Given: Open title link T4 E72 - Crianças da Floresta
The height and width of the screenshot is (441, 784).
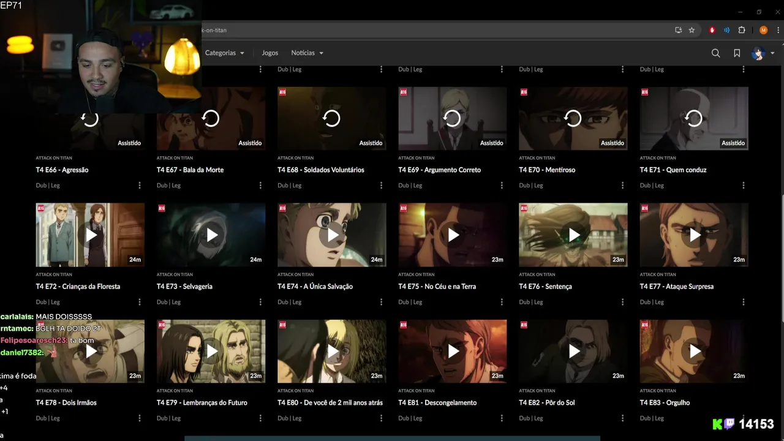Looking at the screenshot, I should tap(78, 286).
